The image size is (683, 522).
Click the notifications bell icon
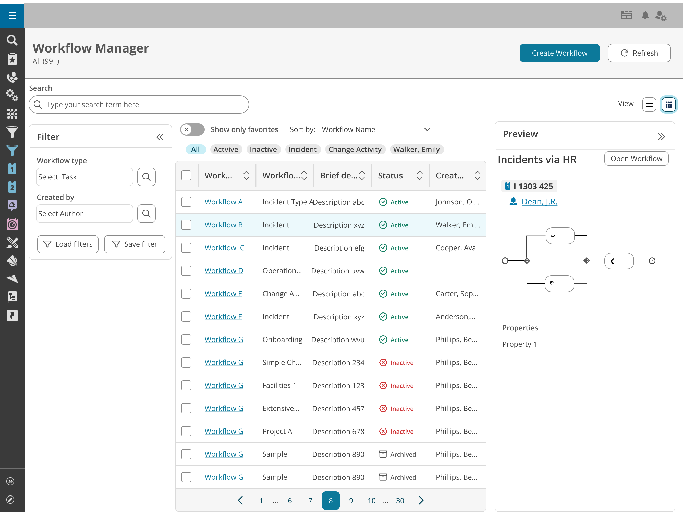[645, 15]
